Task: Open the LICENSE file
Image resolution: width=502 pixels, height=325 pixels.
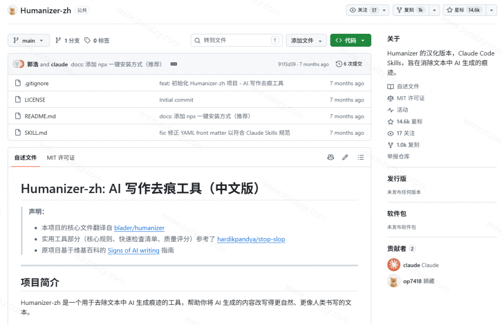Action: pyautogui.click(x=35, y=100)
